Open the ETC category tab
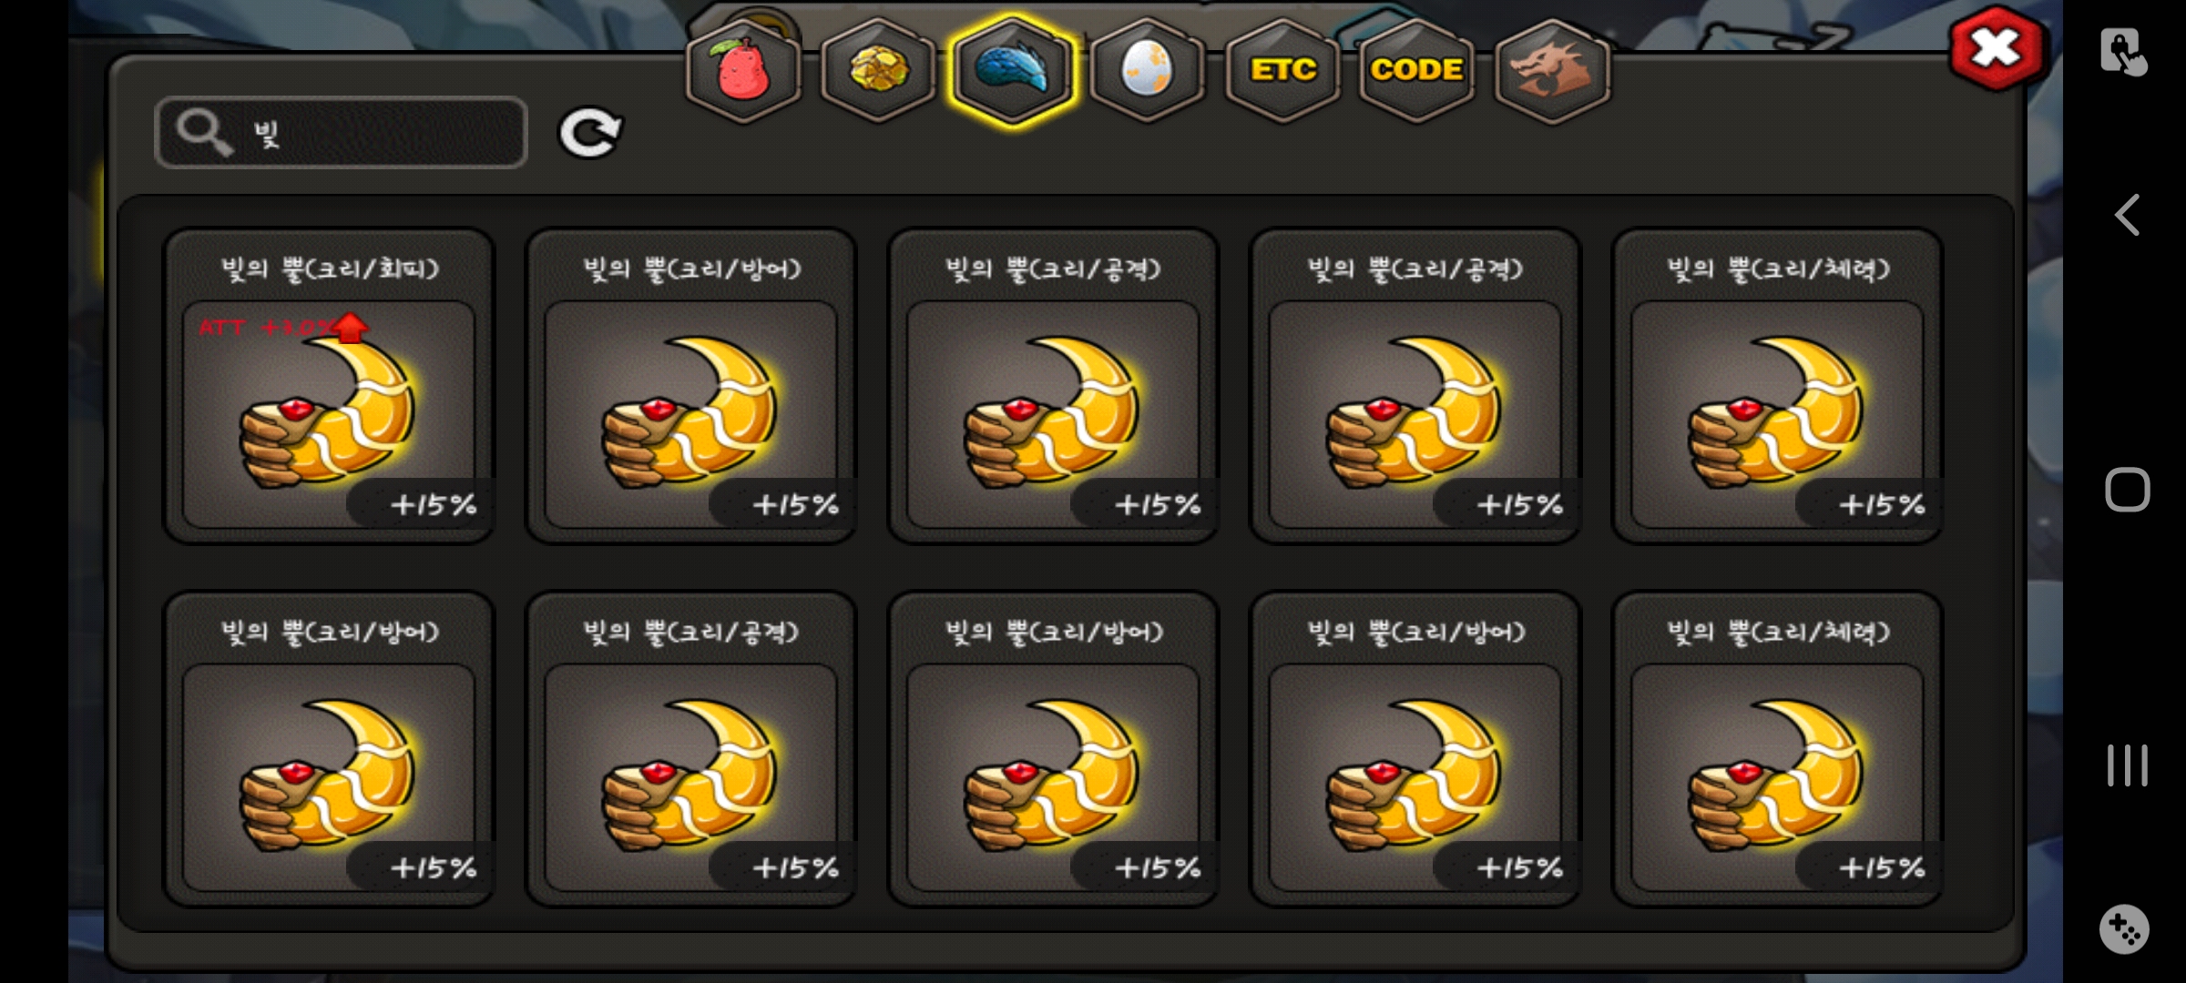The height and width of the screenshot is (983, 2186). click(1282, 71)
